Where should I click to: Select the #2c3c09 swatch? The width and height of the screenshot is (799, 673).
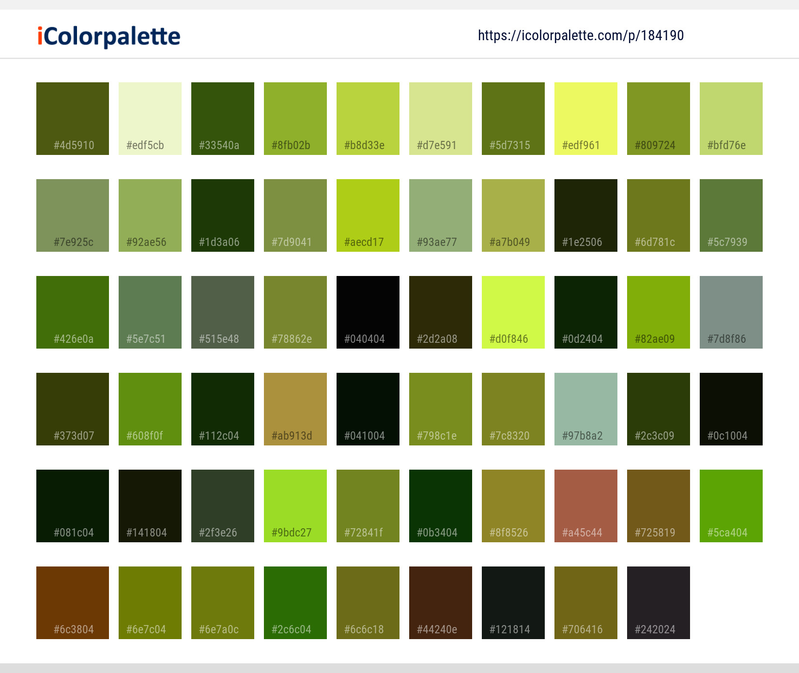pos(659,409)
